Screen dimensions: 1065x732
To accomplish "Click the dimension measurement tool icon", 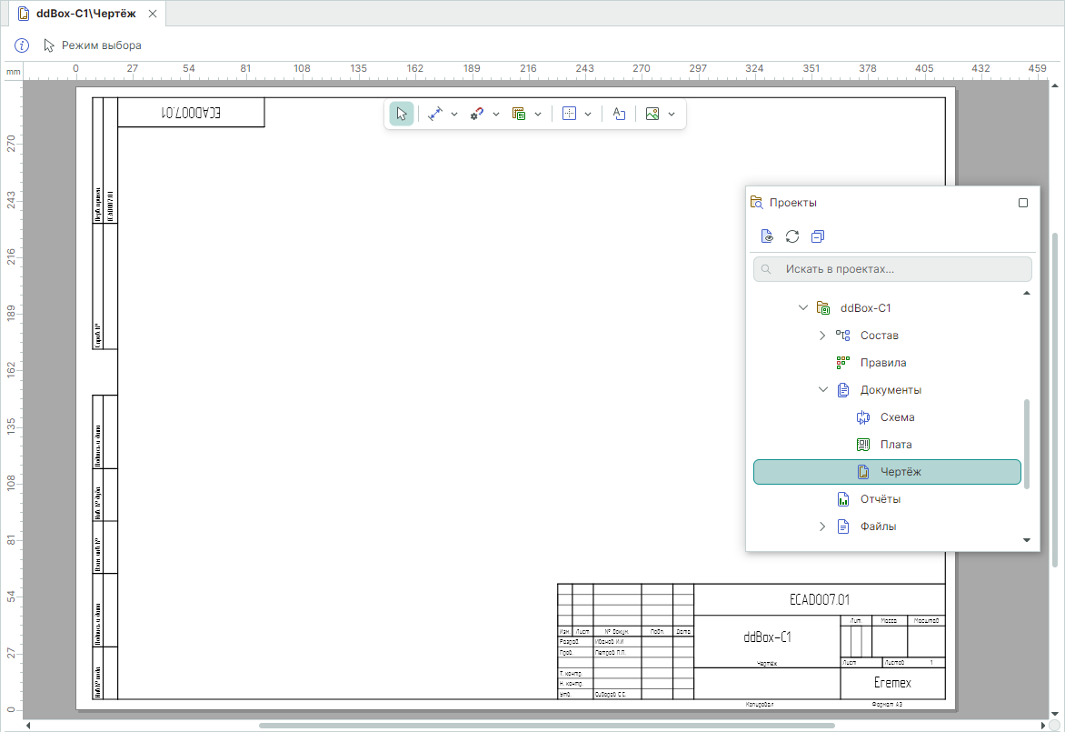I will tap(434, 114).
